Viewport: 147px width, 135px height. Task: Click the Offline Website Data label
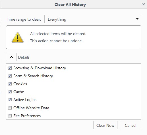pos(31,108)
